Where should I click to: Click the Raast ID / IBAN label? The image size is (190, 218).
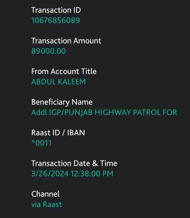(x=58, y=133)
